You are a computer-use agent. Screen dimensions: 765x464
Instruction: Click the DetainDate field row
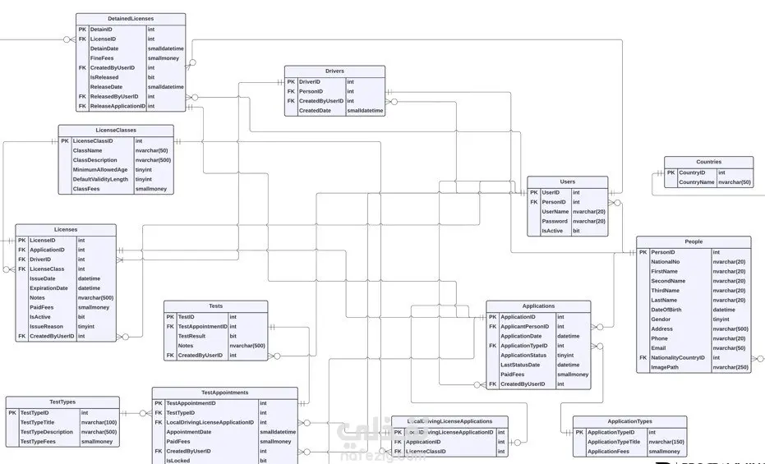pos(131,48)
